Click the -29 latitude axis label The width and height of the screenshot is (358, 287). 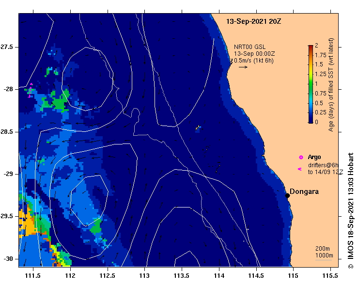click(x=8, y=174)
